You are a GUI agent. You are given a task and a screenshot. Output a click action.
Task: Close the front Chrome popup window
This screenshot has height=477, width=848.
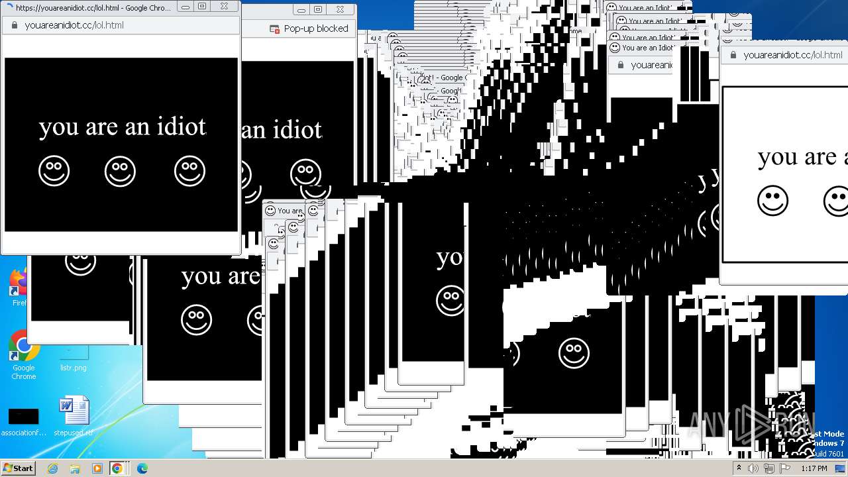coord(224,7)
